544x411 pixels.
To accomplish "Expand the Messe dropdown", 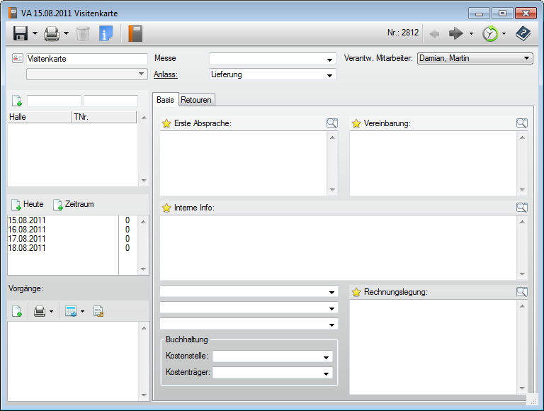I will pos(329,60).
